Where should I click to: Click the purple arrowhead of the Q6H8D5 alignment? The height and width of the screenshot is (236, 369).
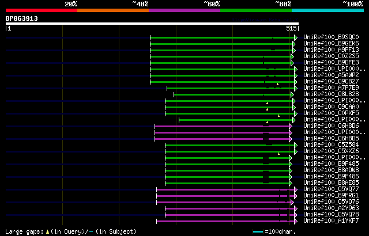(x=291, y=139)
